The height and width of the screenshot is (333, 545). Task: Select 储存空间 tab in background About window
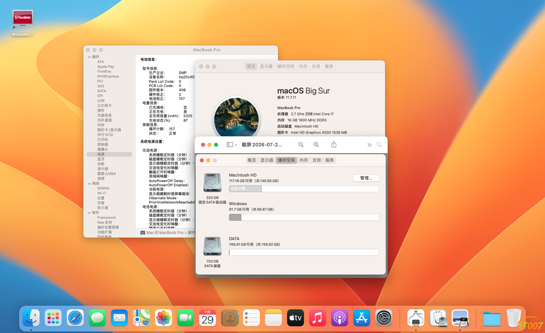(286, 67)
